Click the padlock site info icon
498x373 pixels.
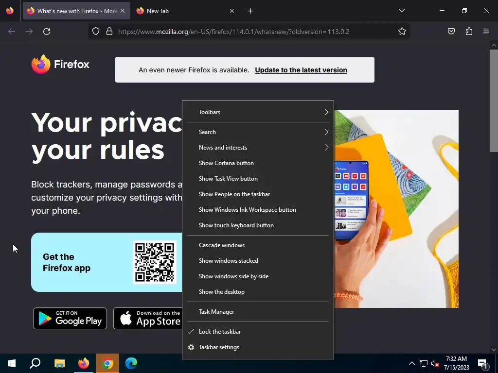click(109, 32)
